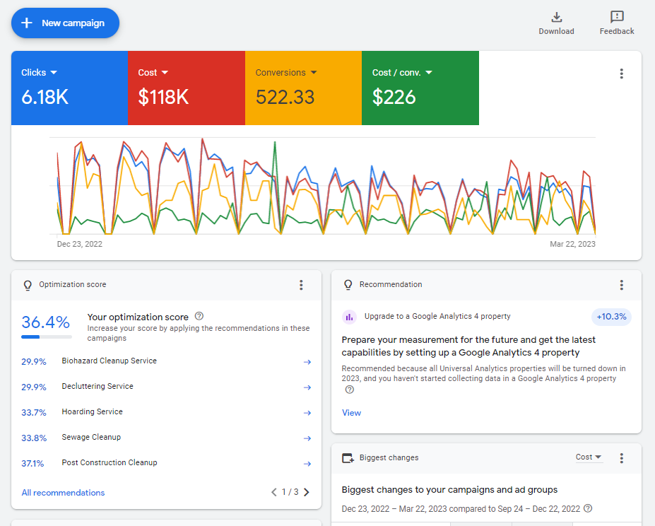This screenshot has height=526, width=655.
Task: Click the optimization score progress bar
Action: coord(47,337)
